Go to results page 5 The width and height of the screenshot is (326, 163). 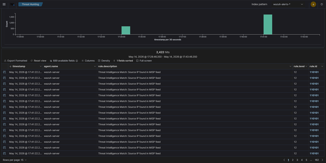(307, 160)
